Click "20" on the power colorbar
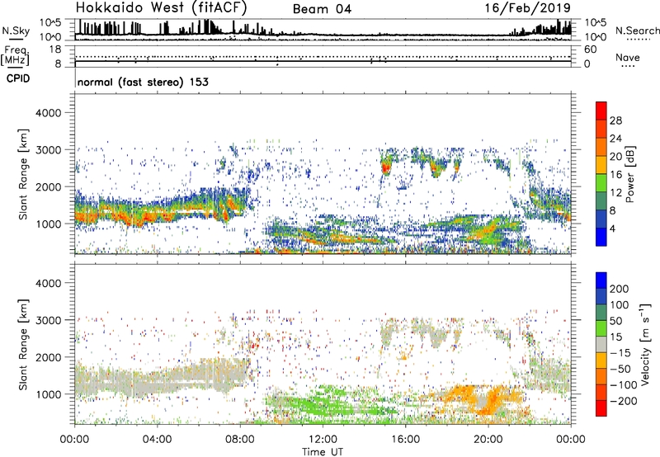 615,157
